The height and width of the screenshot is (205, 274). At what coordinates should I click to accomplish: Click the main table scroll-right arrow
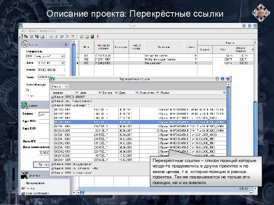pyautogui.click(x=251, y=192)
